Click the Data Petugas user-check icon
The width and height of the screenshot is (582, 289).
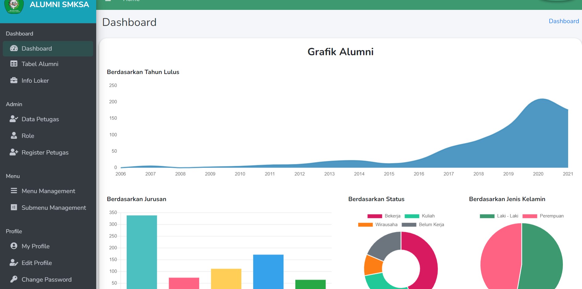coord(14,119)
